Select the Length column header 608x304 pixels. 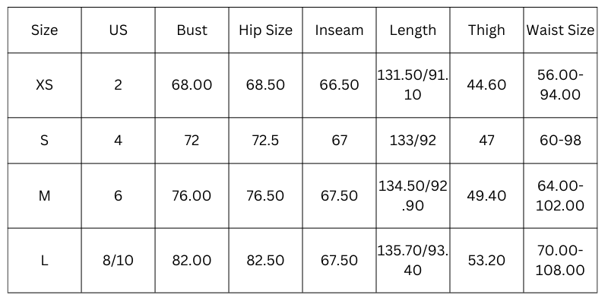(413, 30)
